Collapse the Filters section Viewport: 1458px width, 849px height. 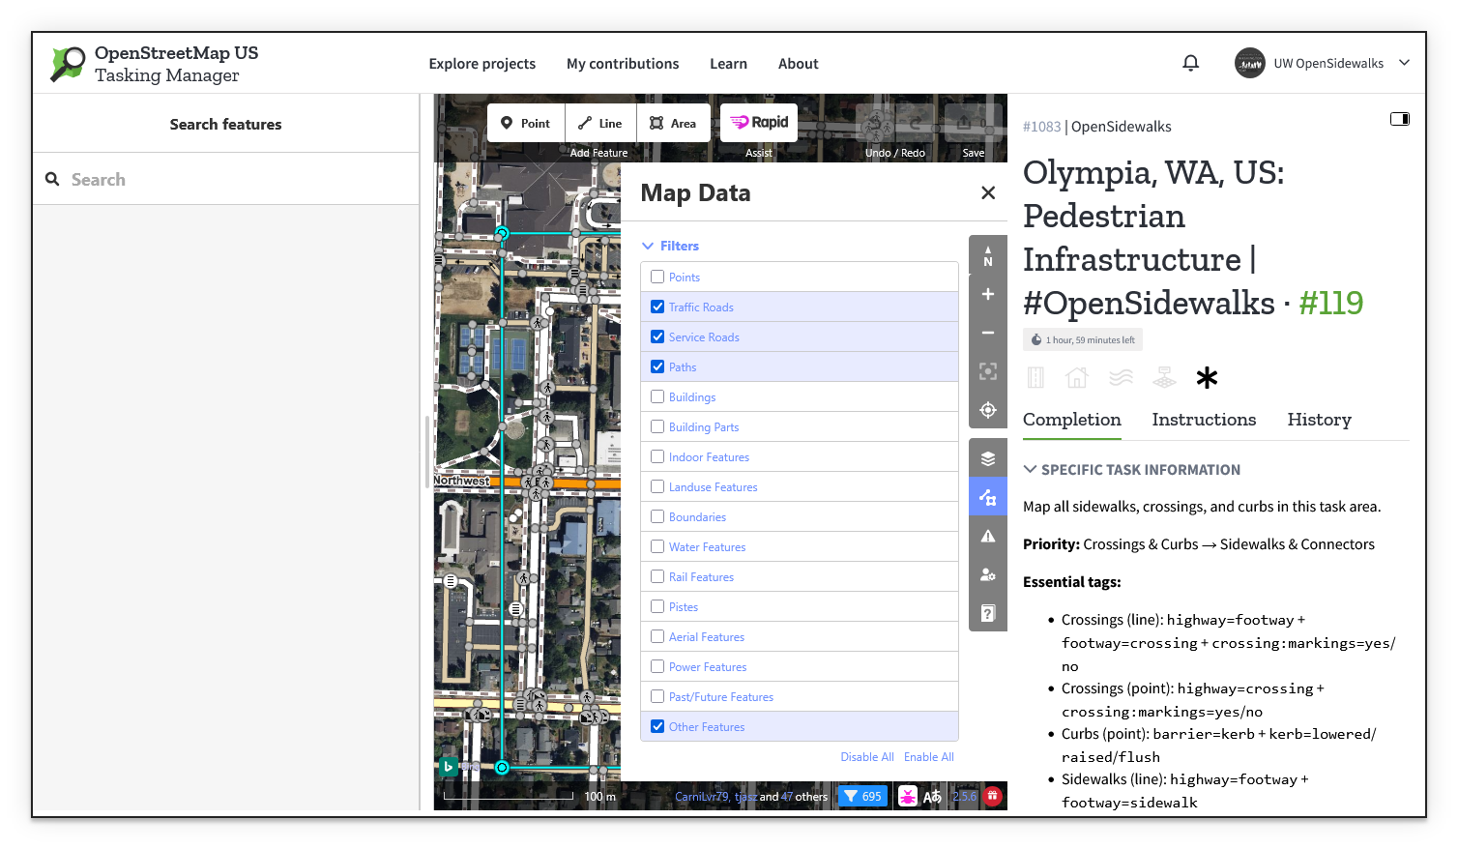(648, 246)
